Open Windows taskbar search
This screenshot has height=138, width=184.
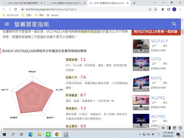point(13,134)
